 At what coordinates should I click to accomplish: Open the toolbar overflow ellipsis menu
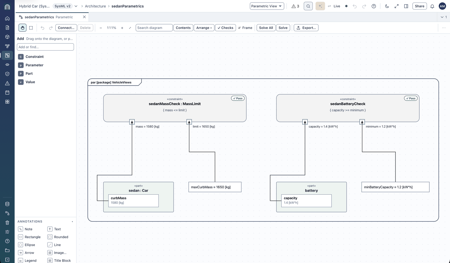click(444, 28)
